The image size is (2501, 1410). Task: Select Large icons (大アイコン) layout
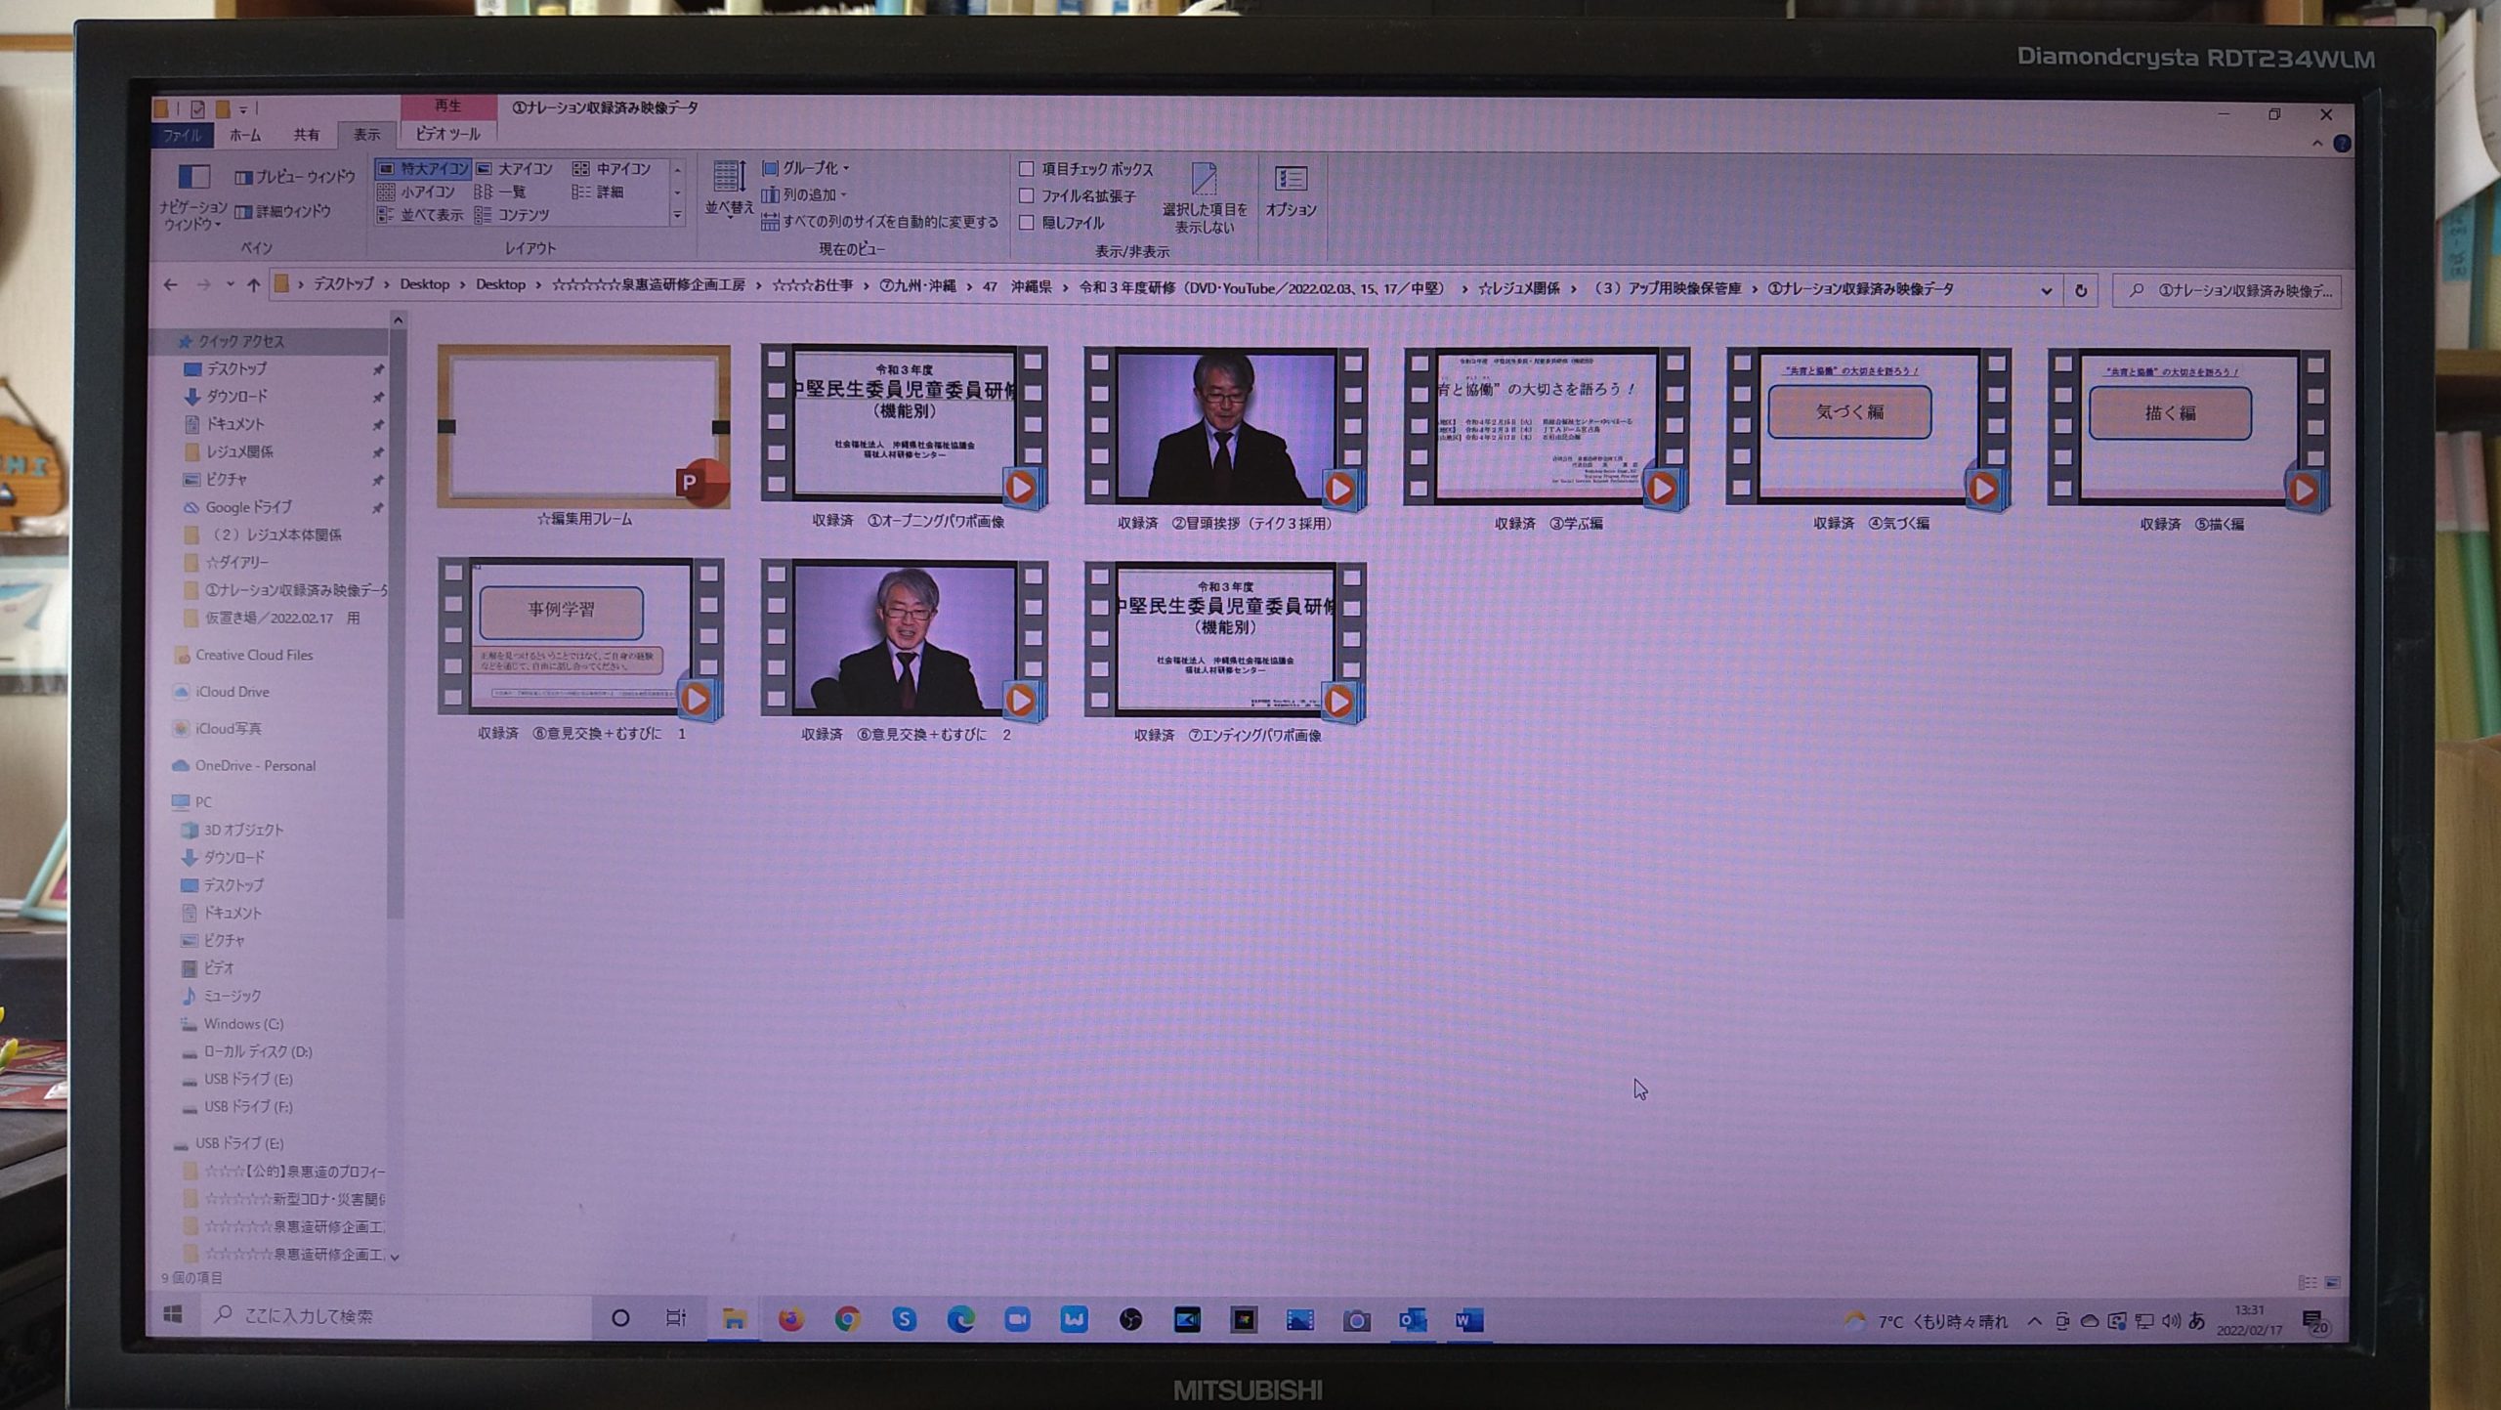click(x=515, y=169)
